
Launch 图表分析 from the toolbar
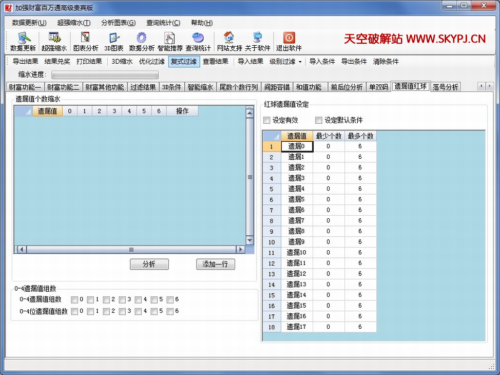click(x=85, y=38)
